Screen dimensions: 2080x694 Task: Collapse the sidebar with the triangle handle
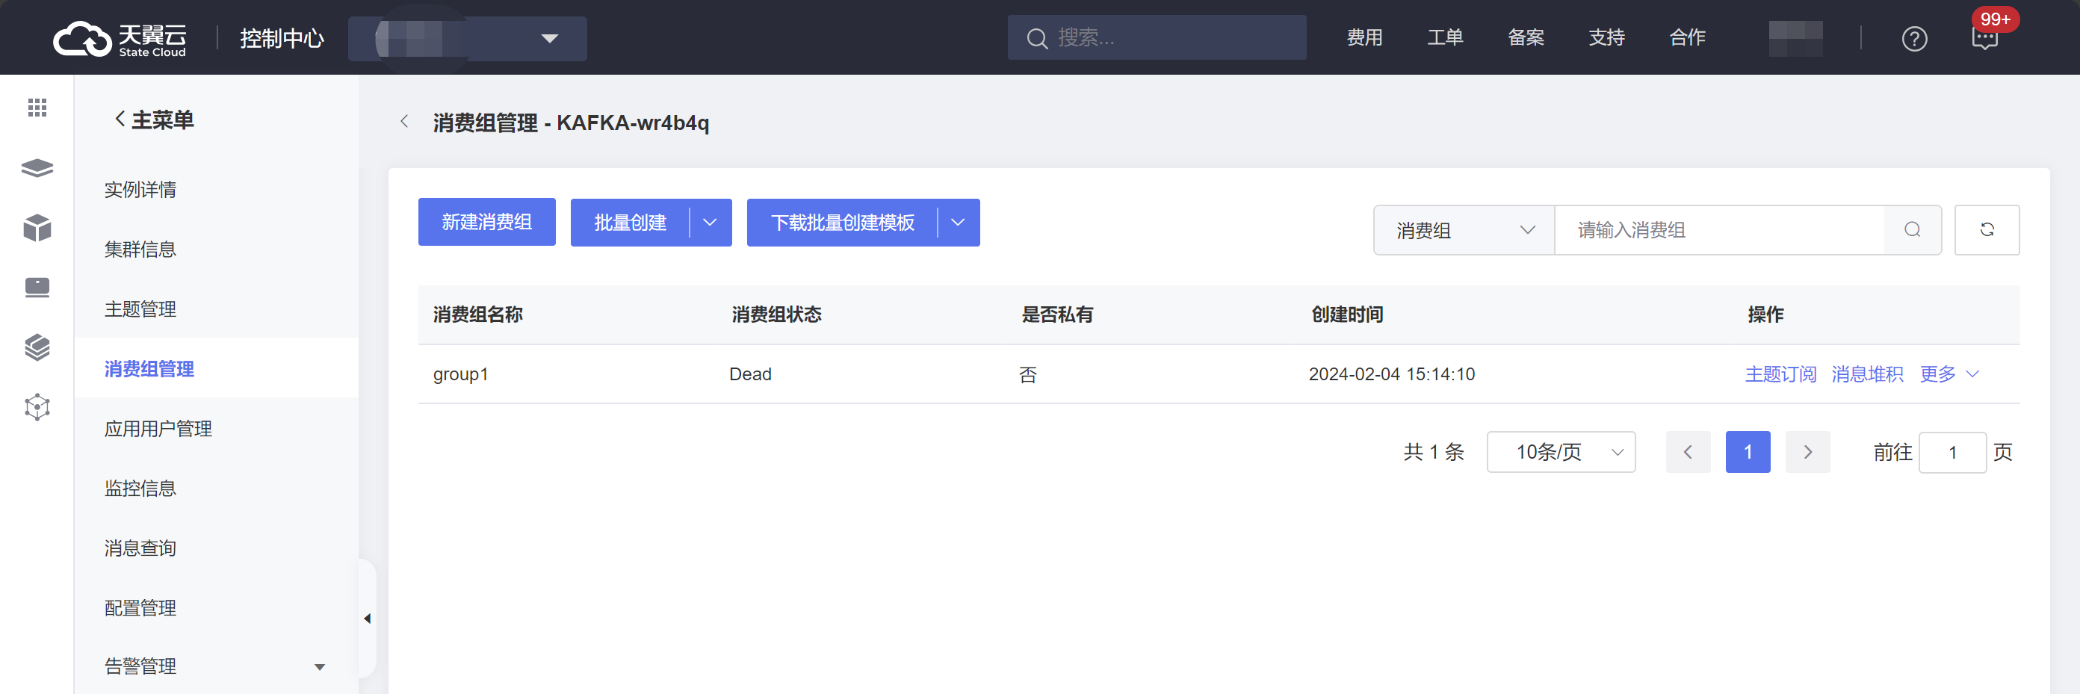(x=368, y=619)
